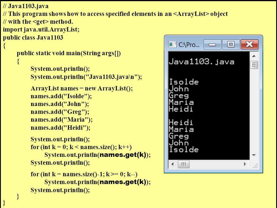This screenshot has width=277, height=208.
Task: Close the console window
Action: click(249, 44)
